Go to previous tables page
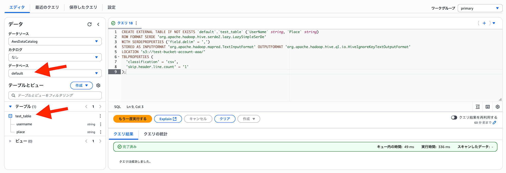The height and width of the screenshot is (173, 506). tap(86, 107)
